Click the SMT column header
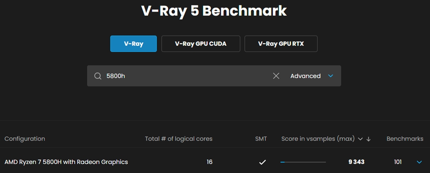Viewport: 430px width, 173px height. coord(261,139)
